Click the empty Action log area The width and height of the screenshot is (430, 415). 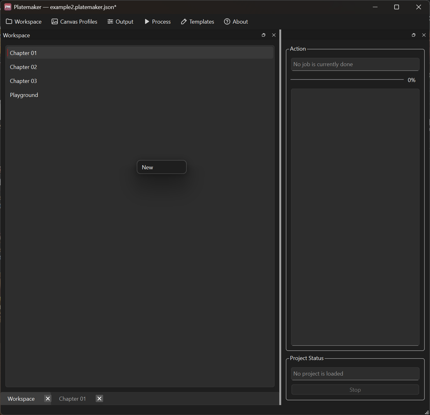(355, 217)
